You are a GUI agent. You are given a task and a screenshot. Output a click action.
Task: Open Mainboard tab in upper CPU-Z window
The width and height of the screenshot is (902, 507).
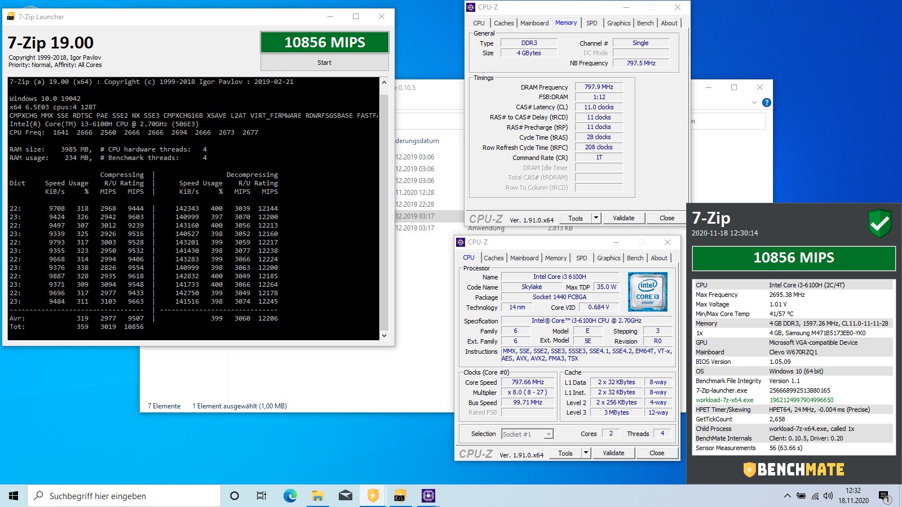(x=534, y=23)
